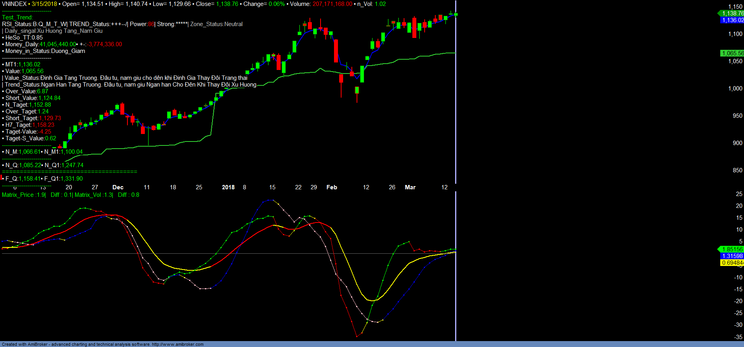Select the yellow 0.69484 indicator tag
Screen dimensions: 744x347
coord(732,263)
